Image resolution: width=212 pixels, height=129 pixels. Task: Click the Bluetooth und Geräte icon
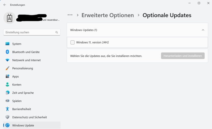pos(7,52)
